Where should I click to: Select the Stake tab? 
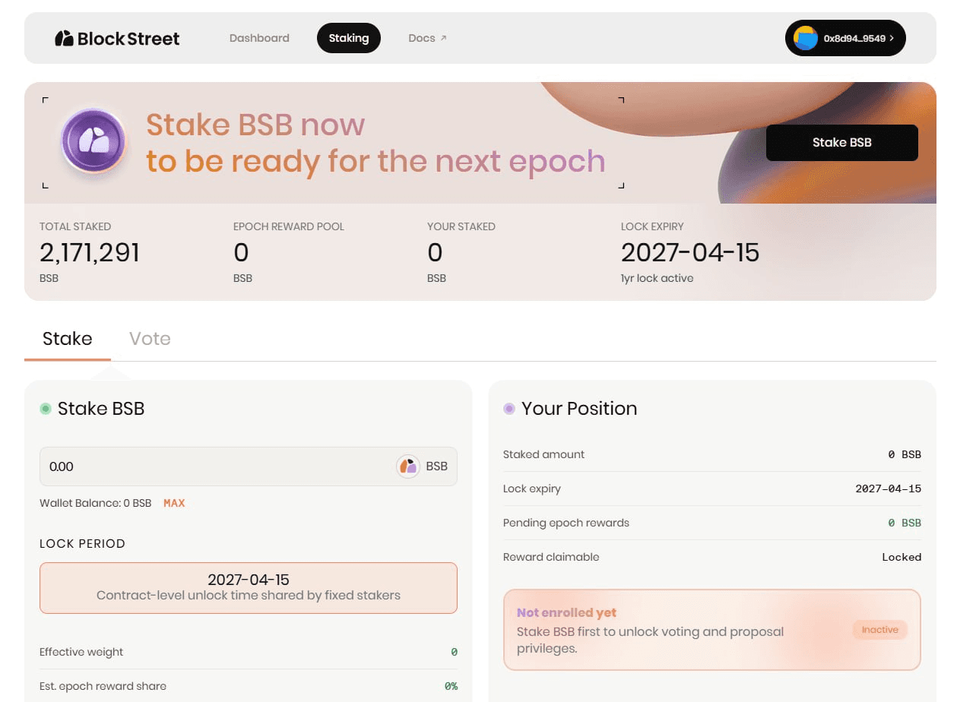(x=68, y=339)
